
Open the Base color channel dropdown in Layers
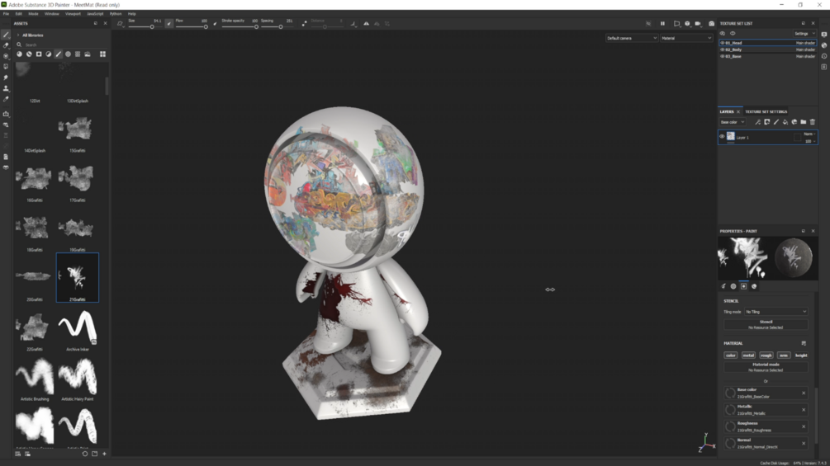tap(733, 122)
